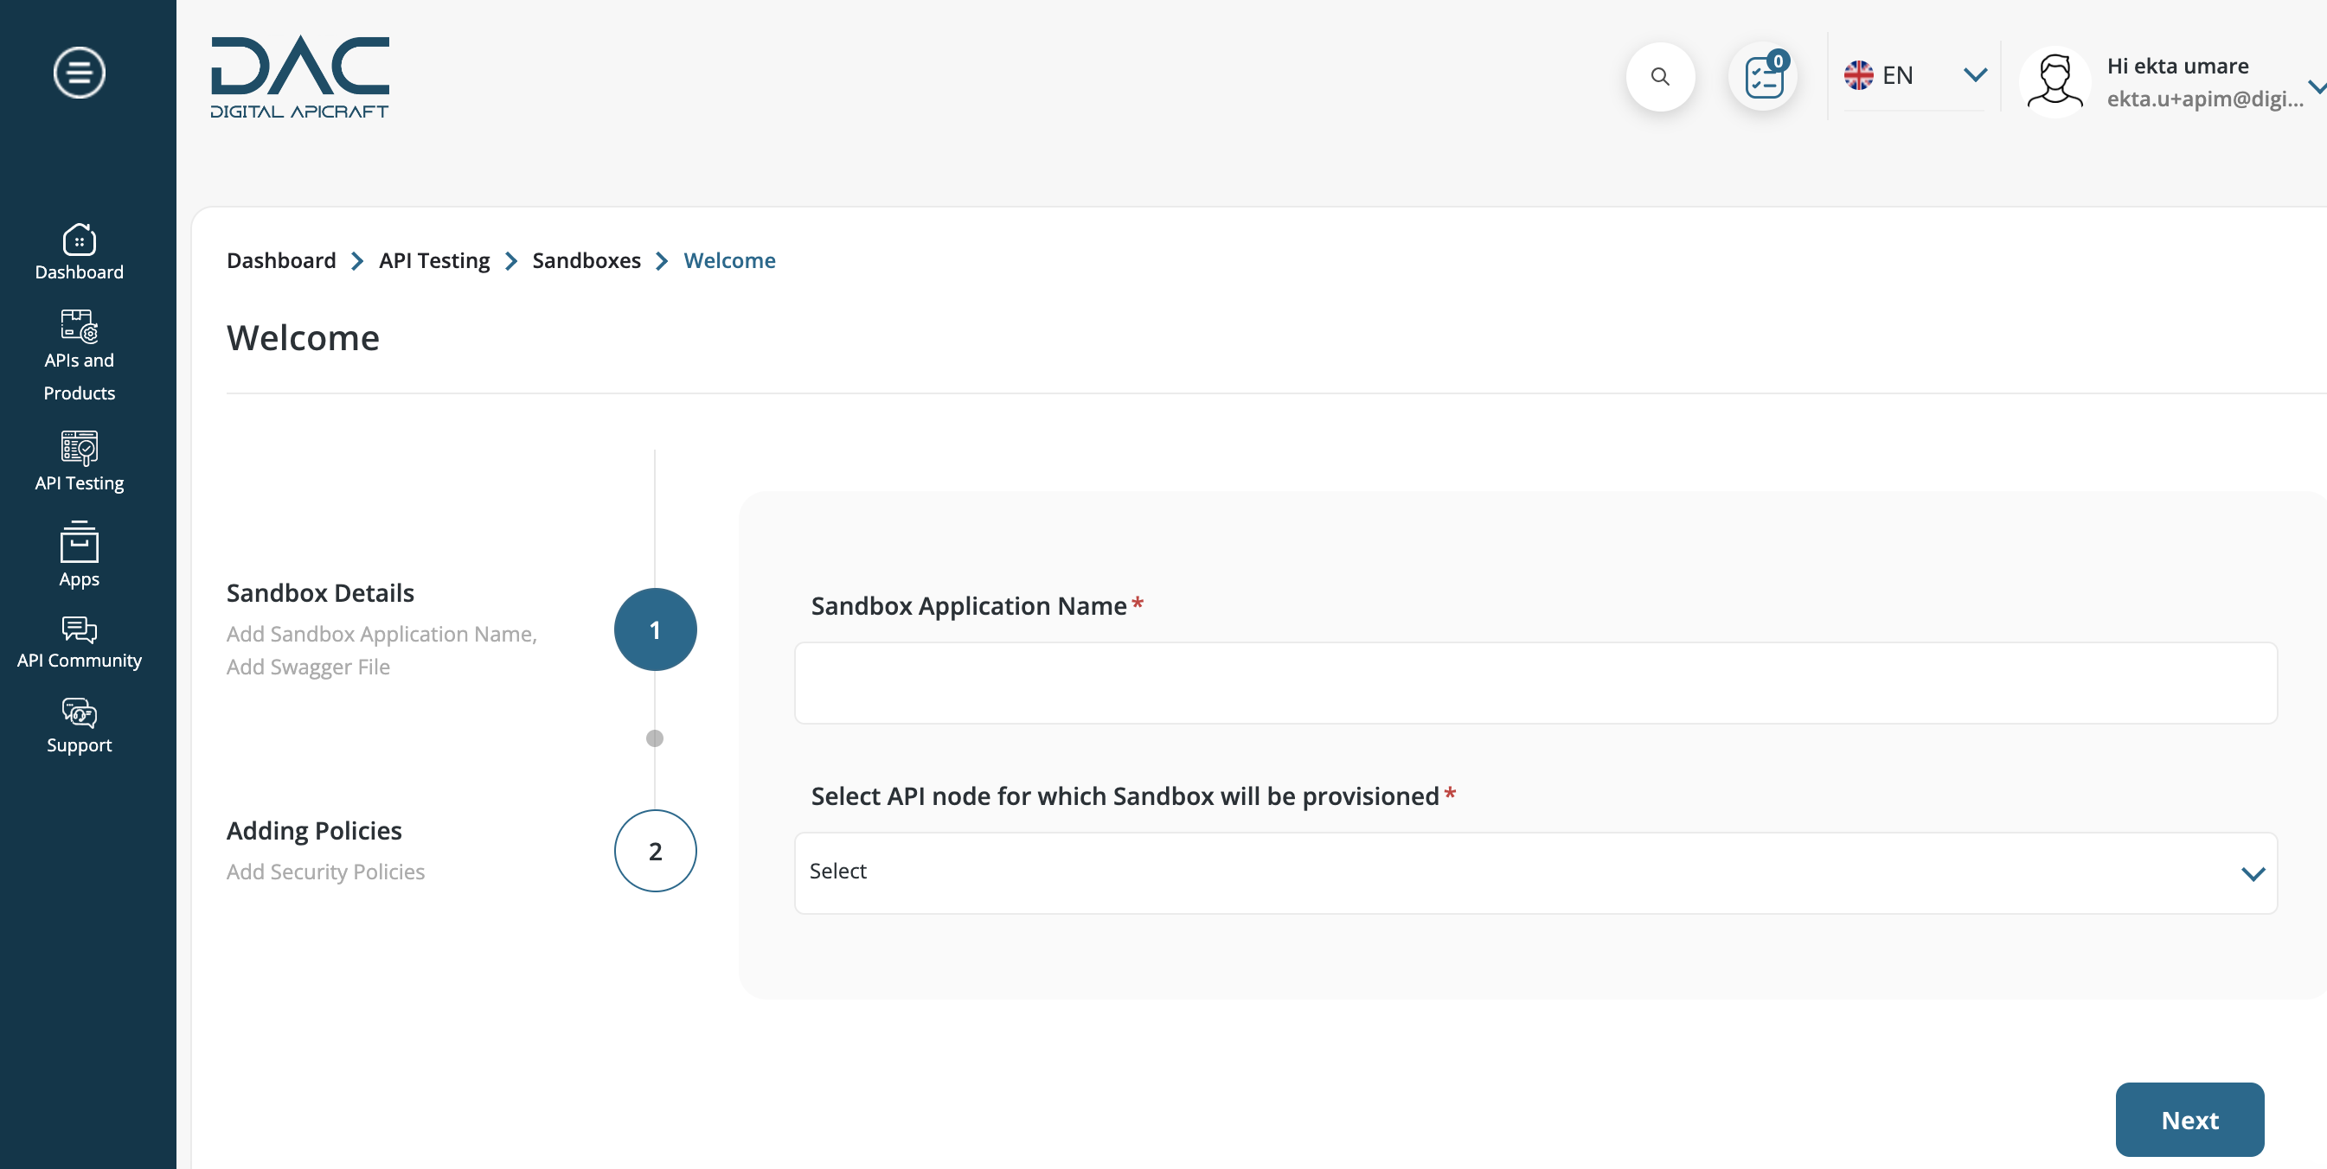Image resolution: width=2327 pixels, height=1169 pixels.
Task: Click the Next button to proceed
Action: pos(2189,1120)
